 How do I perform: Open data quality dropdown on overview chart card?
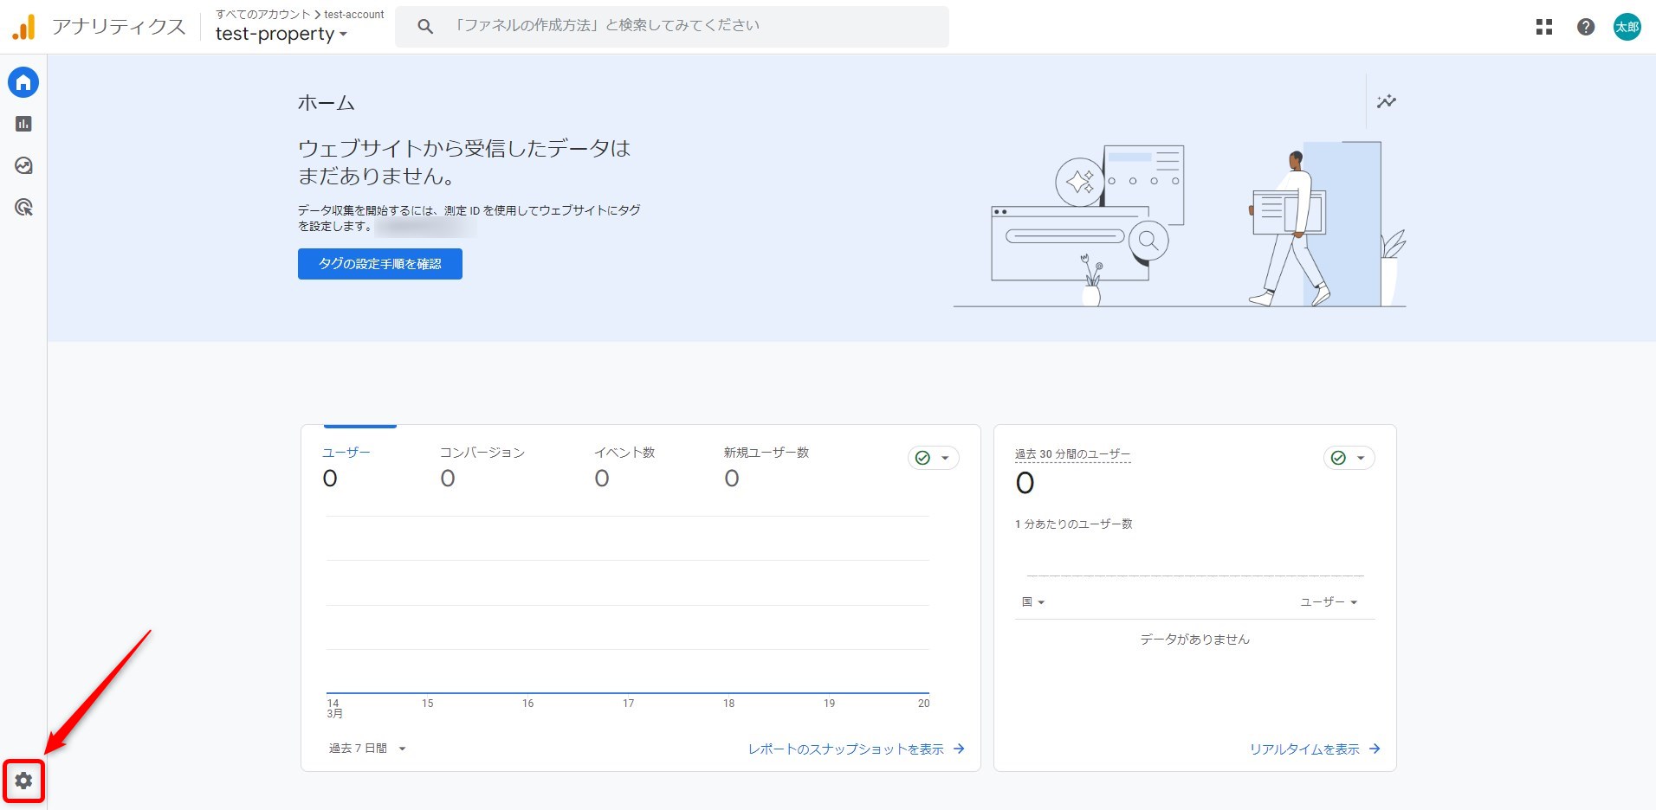[933, 458]
